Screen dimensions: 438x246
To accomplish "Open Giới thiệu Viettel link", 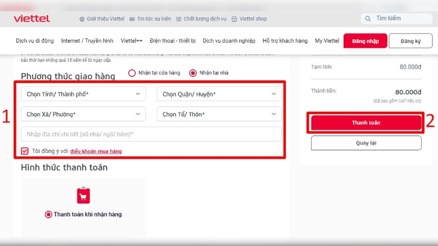I will tap(105, 19).
